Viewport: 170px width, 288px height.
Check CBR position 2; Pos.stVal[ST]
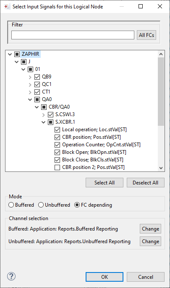point(57,168)
